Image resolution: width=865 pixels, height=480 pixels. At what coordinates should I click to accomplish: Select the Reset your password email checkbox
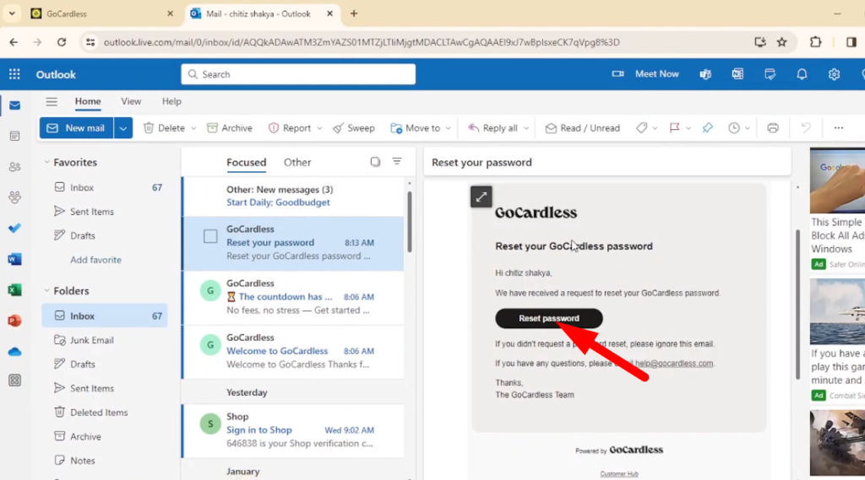click(210, 236)
